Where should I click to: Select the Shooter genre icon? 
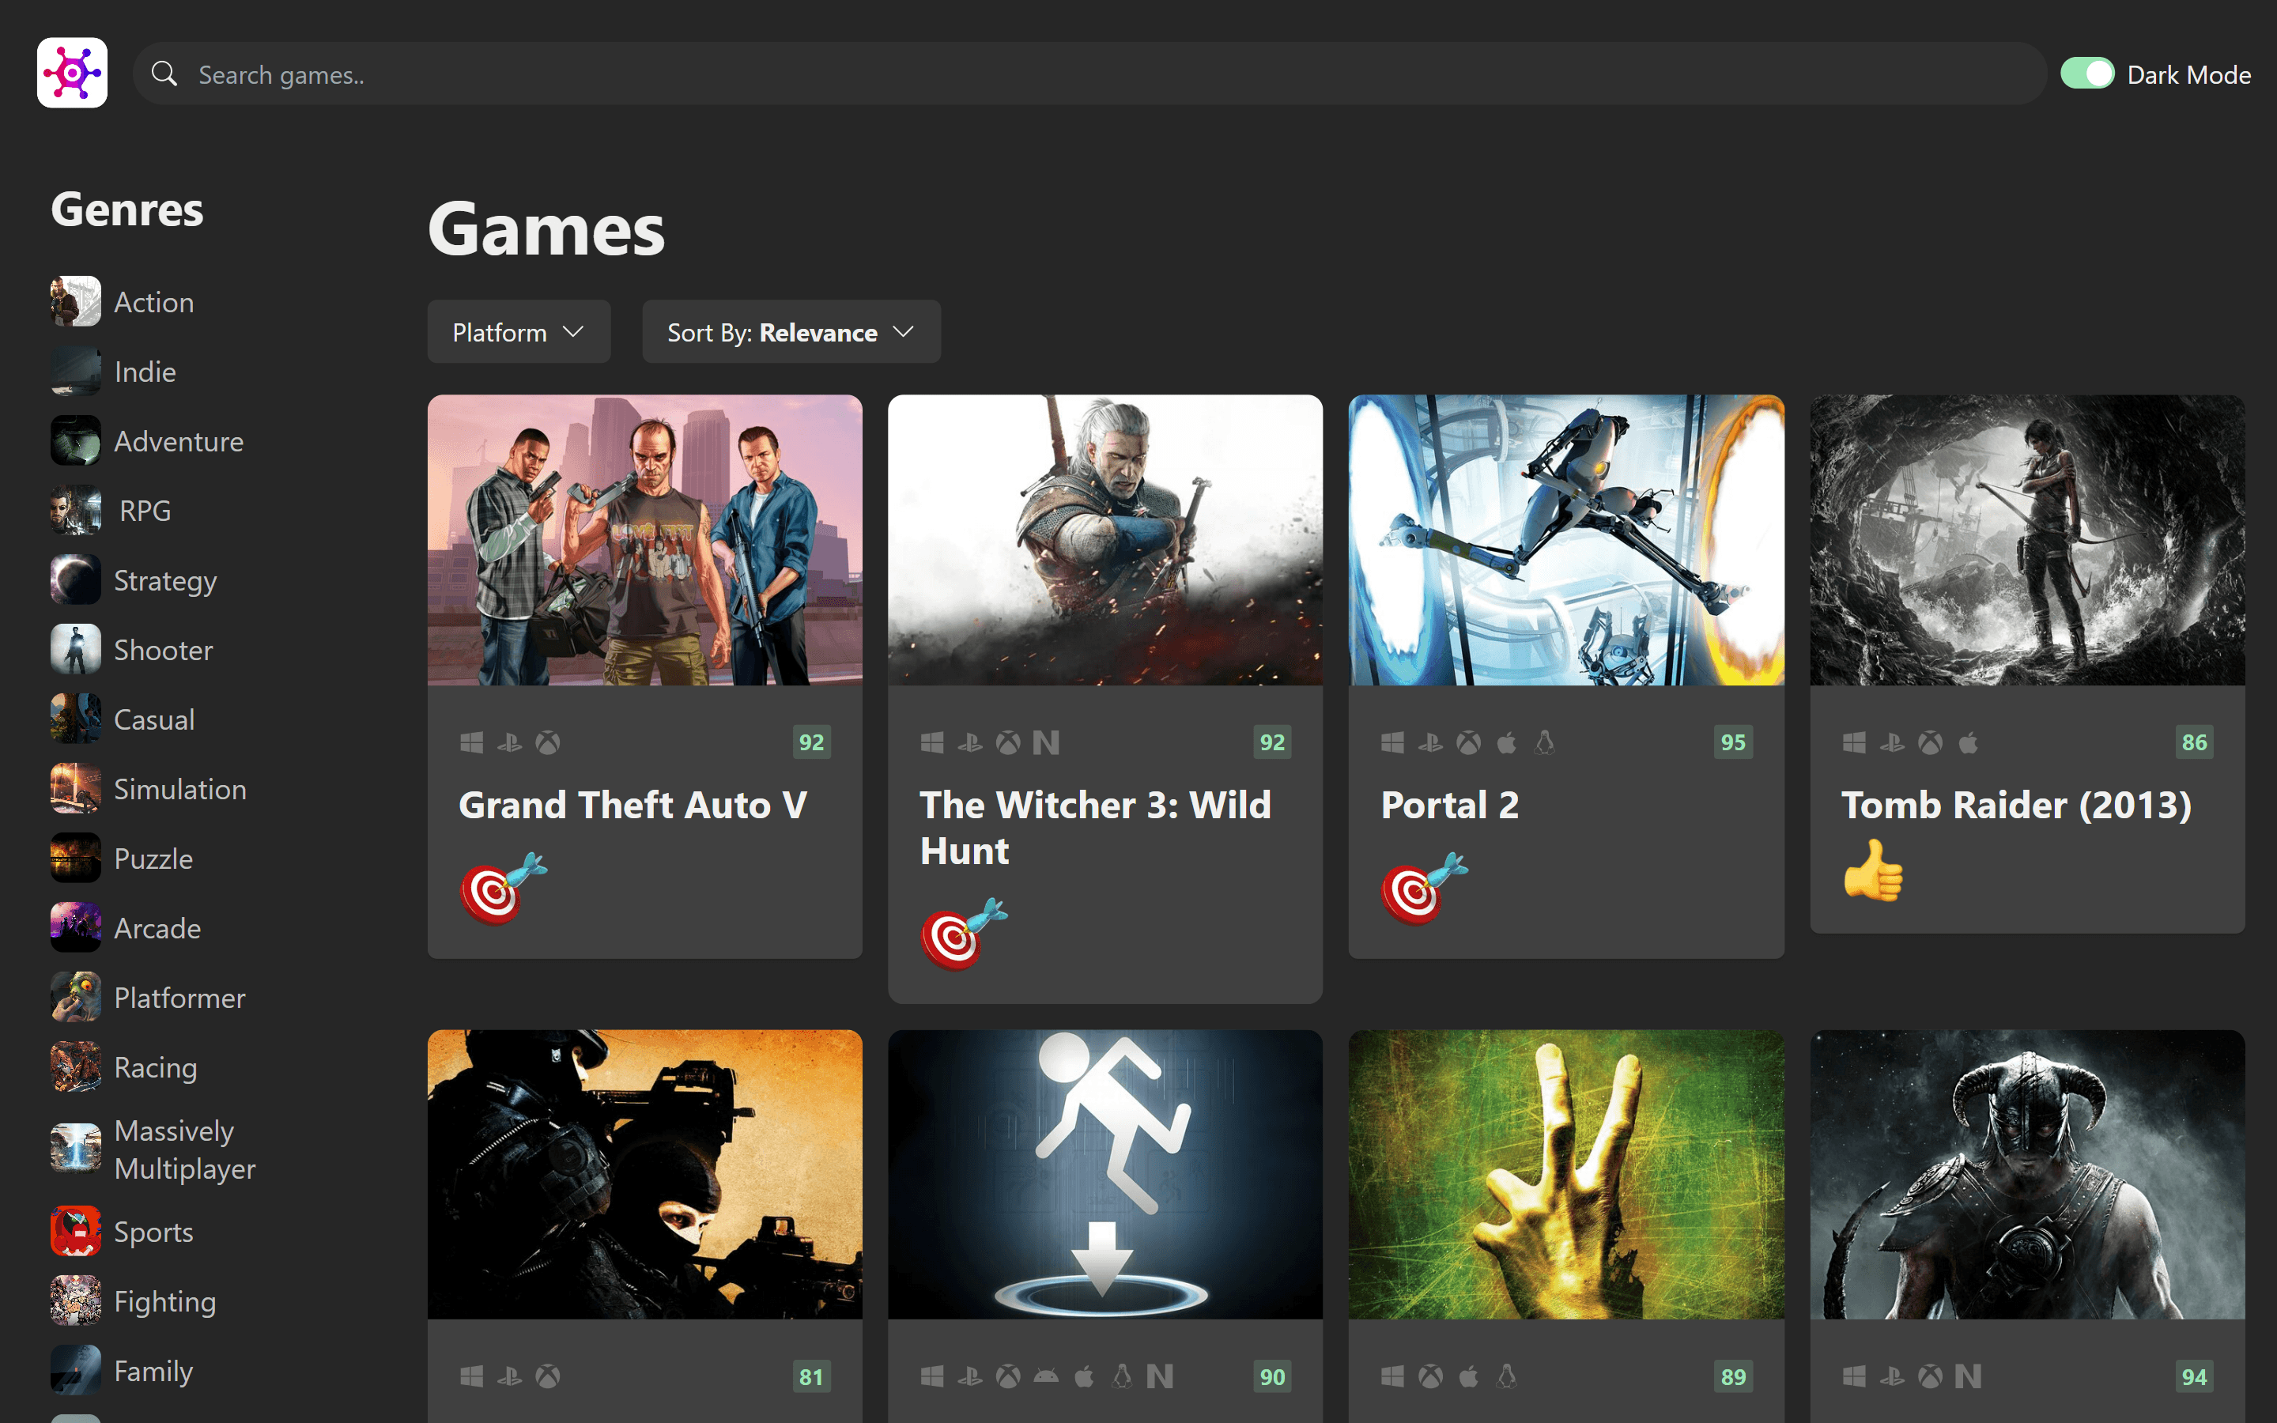pos(75,649)
